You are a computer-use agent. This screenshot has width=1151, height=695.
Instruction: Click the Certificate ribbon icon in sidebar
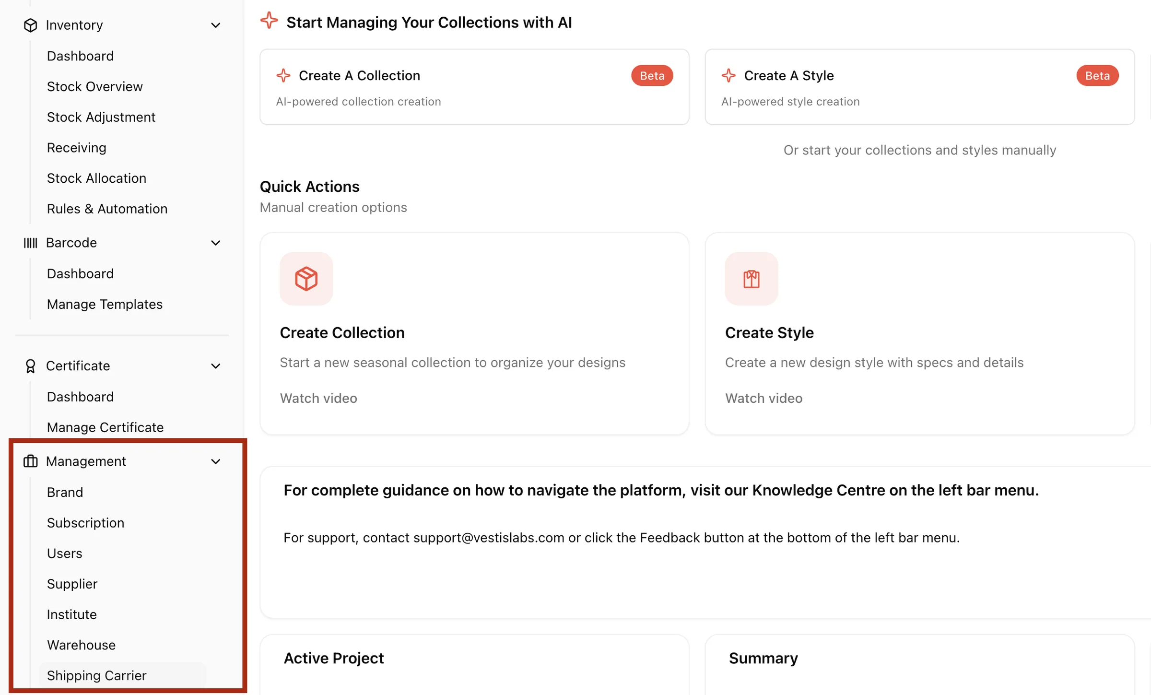coord(30,366)
